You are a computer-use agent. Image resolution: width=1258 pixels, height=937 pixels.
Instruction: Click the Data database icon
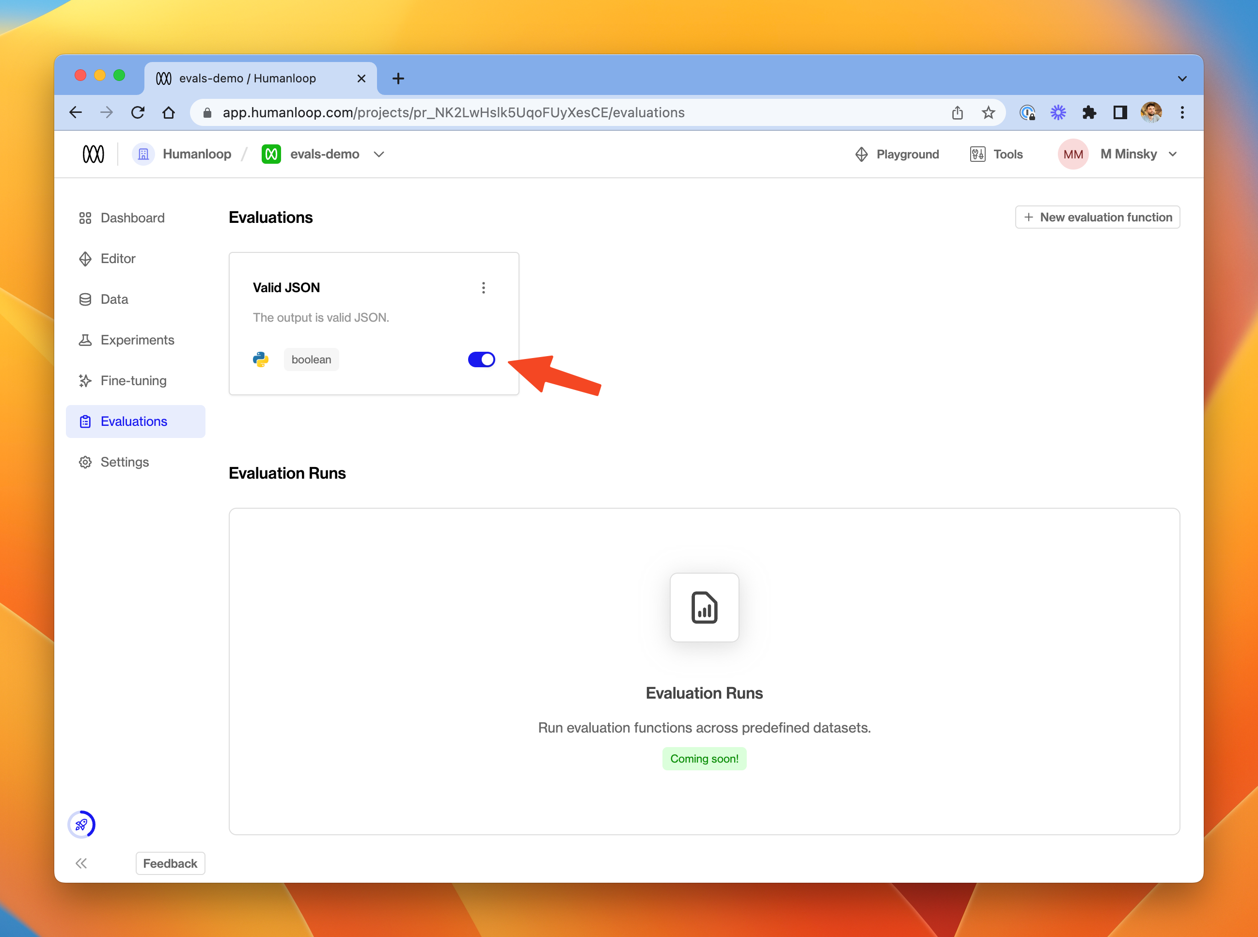pos(86,299)
